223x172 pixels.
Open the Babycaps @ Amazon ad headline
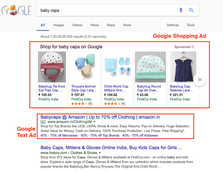click(x=100, y=117)
